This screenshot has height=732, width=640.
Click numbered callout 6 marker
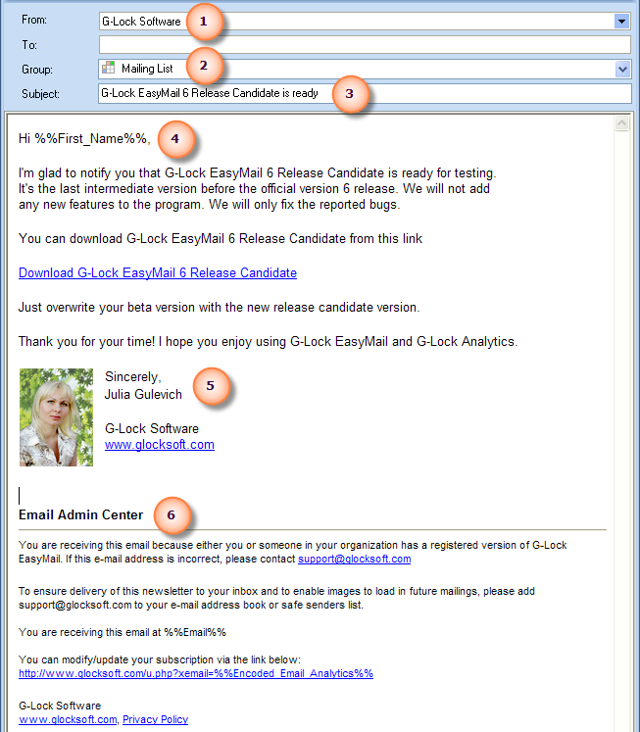pos(172,514)
